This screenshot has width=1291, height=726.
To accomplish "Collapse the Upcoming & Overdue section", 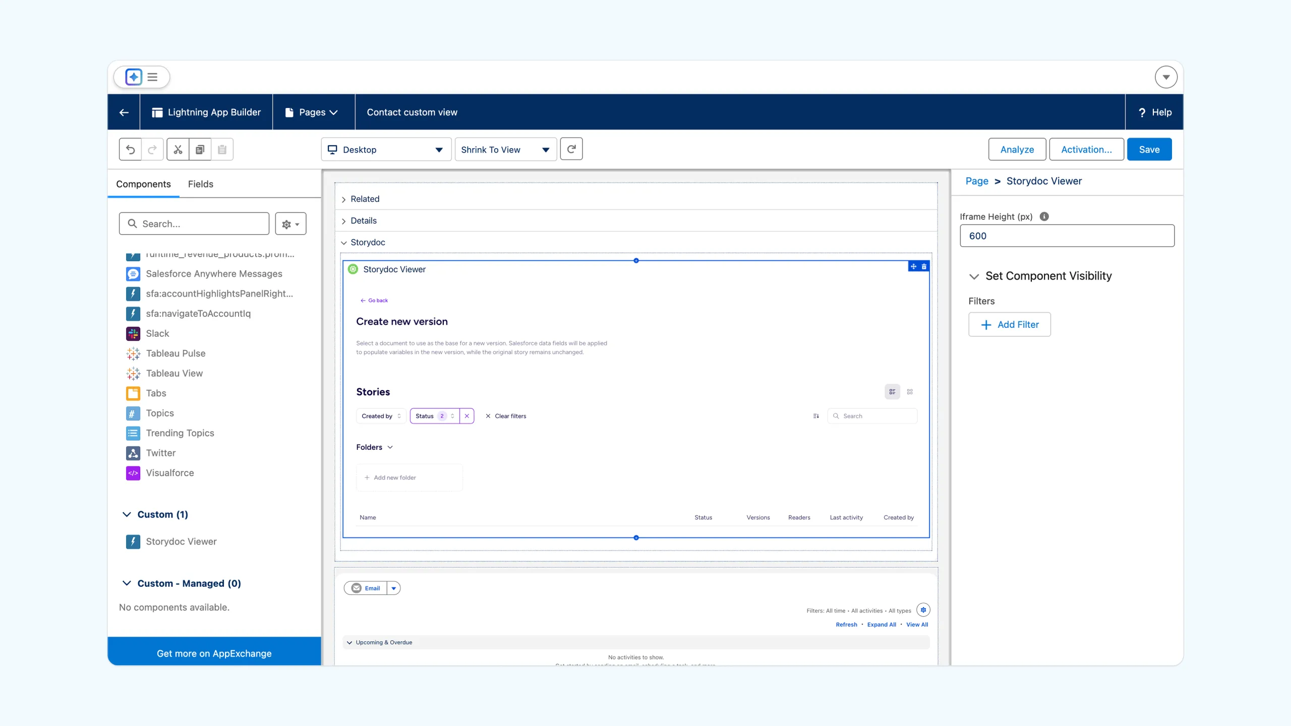I will [x=349, y=643].
